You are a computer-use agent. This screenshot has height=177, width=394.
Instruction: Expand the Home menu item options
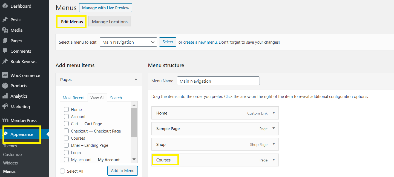point(274,113)
